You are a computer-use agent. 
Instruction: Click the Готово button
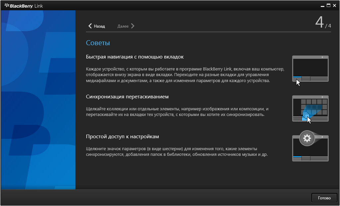(x=324, y=198)
